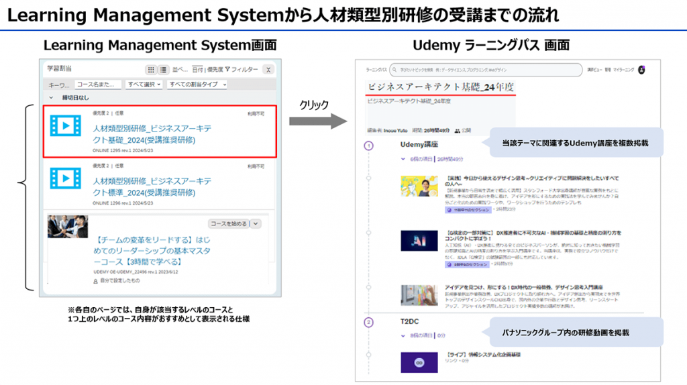
Task: Click 利用不可 label on the 標準_2024 row
Action: 256,166
